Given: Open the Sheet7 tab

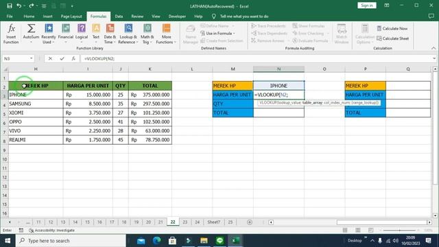Looking at the screenshot, I should tap(213, 222).
